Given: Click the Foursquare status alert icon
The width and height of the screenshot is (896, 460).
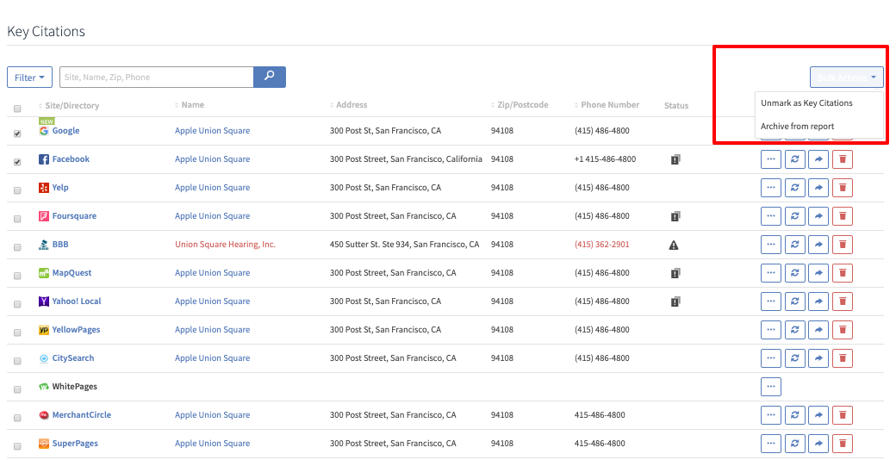Looking at the screenshot, I should click(675, 216).
